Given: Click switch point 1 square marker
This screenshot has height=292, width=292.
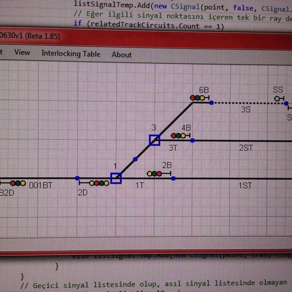Looking at the screenshot, I should pos(116,179).
